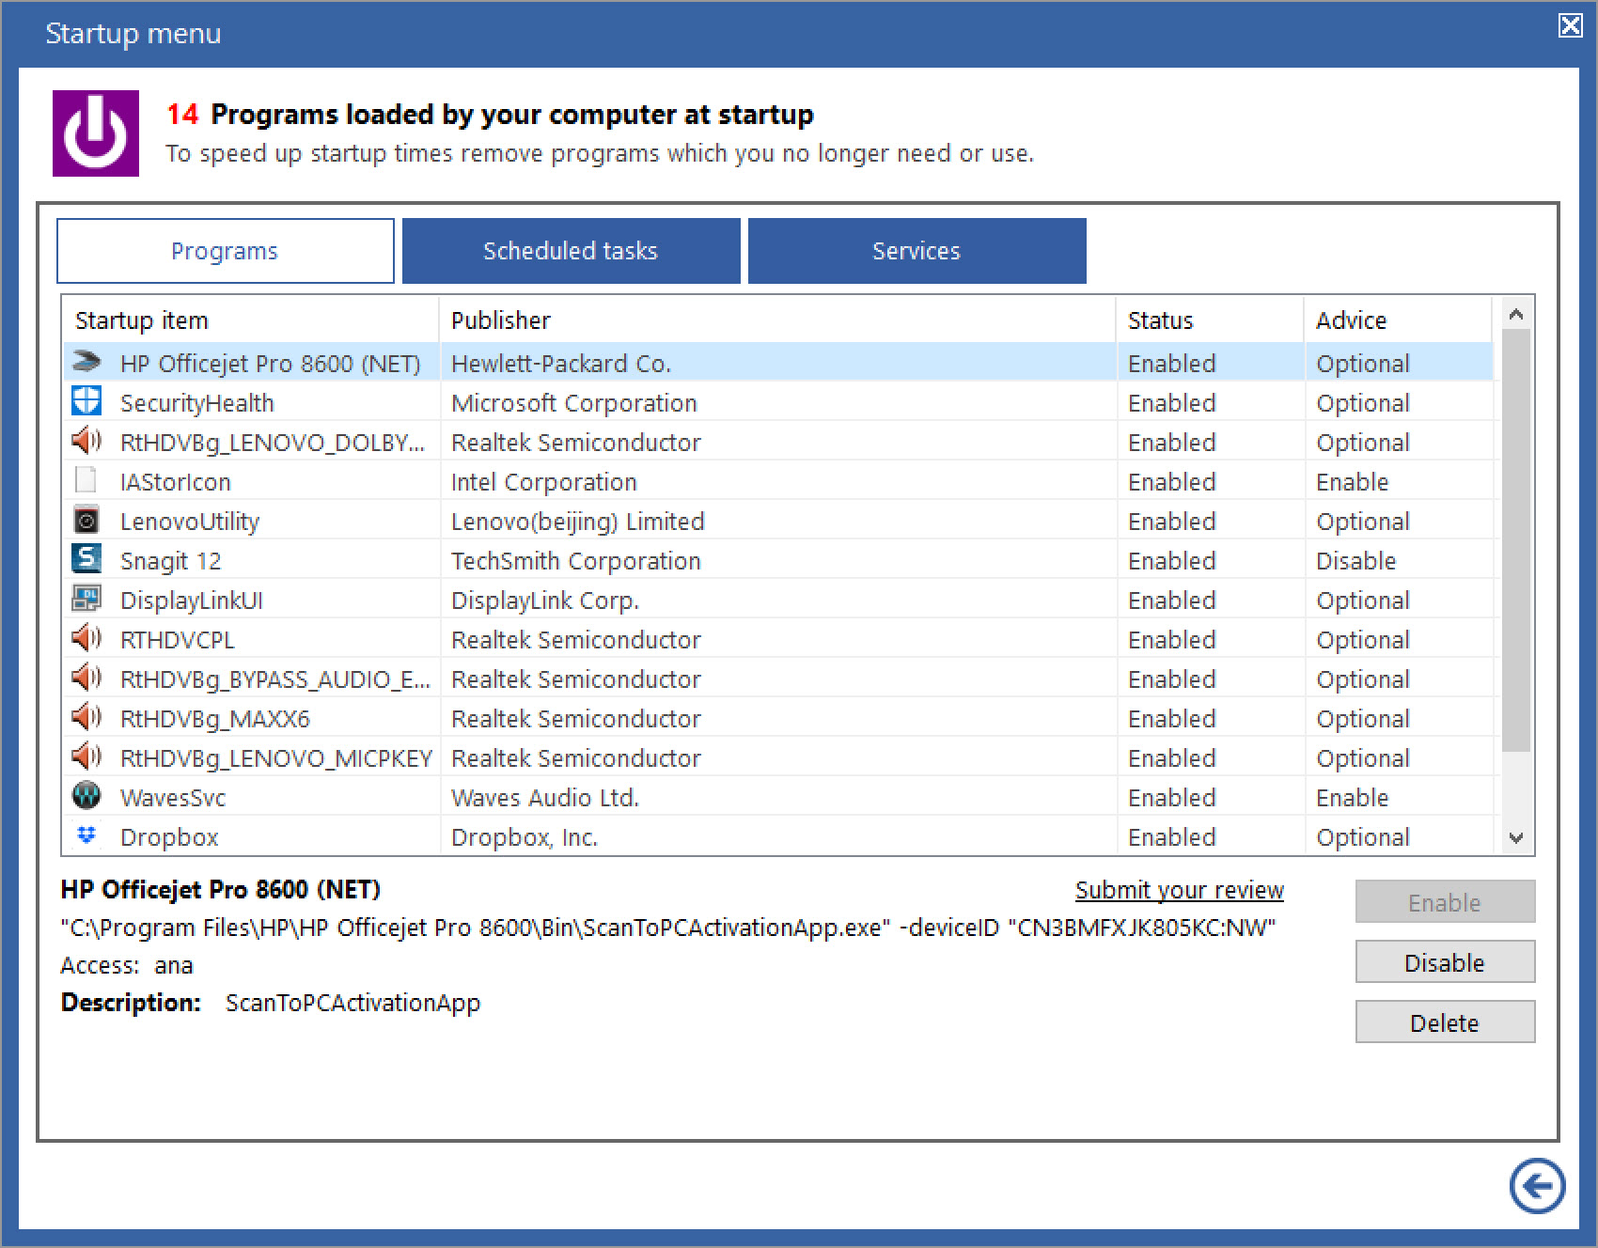Viewport: 1598px width, 1248px height.
Task: Click the ScanToPCActivationApp.exe path line
Action: (x=668, y=928)
